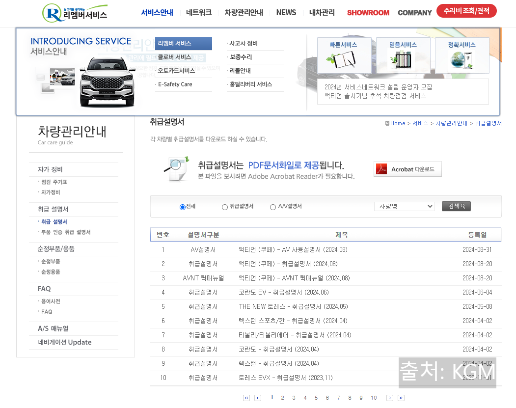Image resolution: width=516 pixels, height=408 pixels.
Task: Open the 네트워크 menu item
Action: [x=198, y=13]
